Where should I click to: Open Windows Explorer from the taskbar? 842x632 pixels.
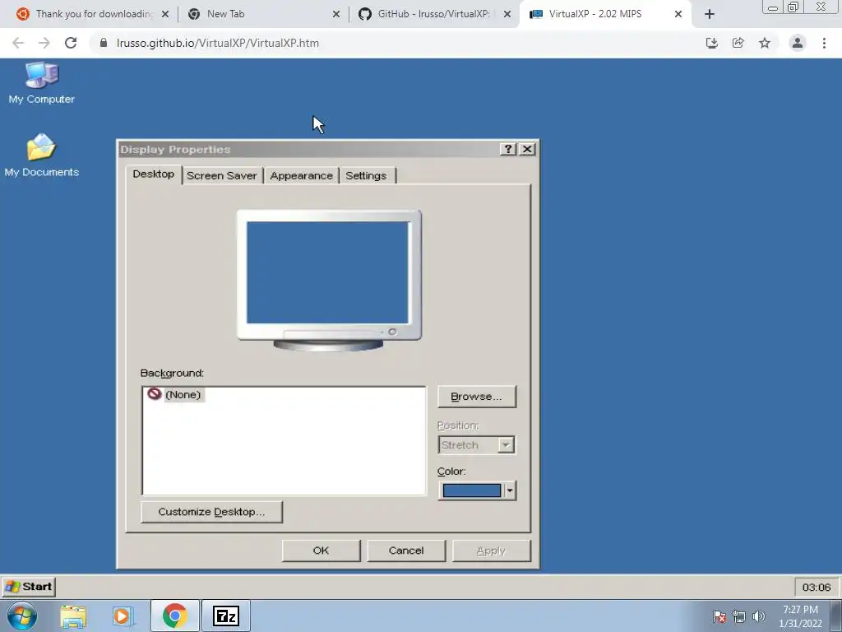(x=73, y=616)
